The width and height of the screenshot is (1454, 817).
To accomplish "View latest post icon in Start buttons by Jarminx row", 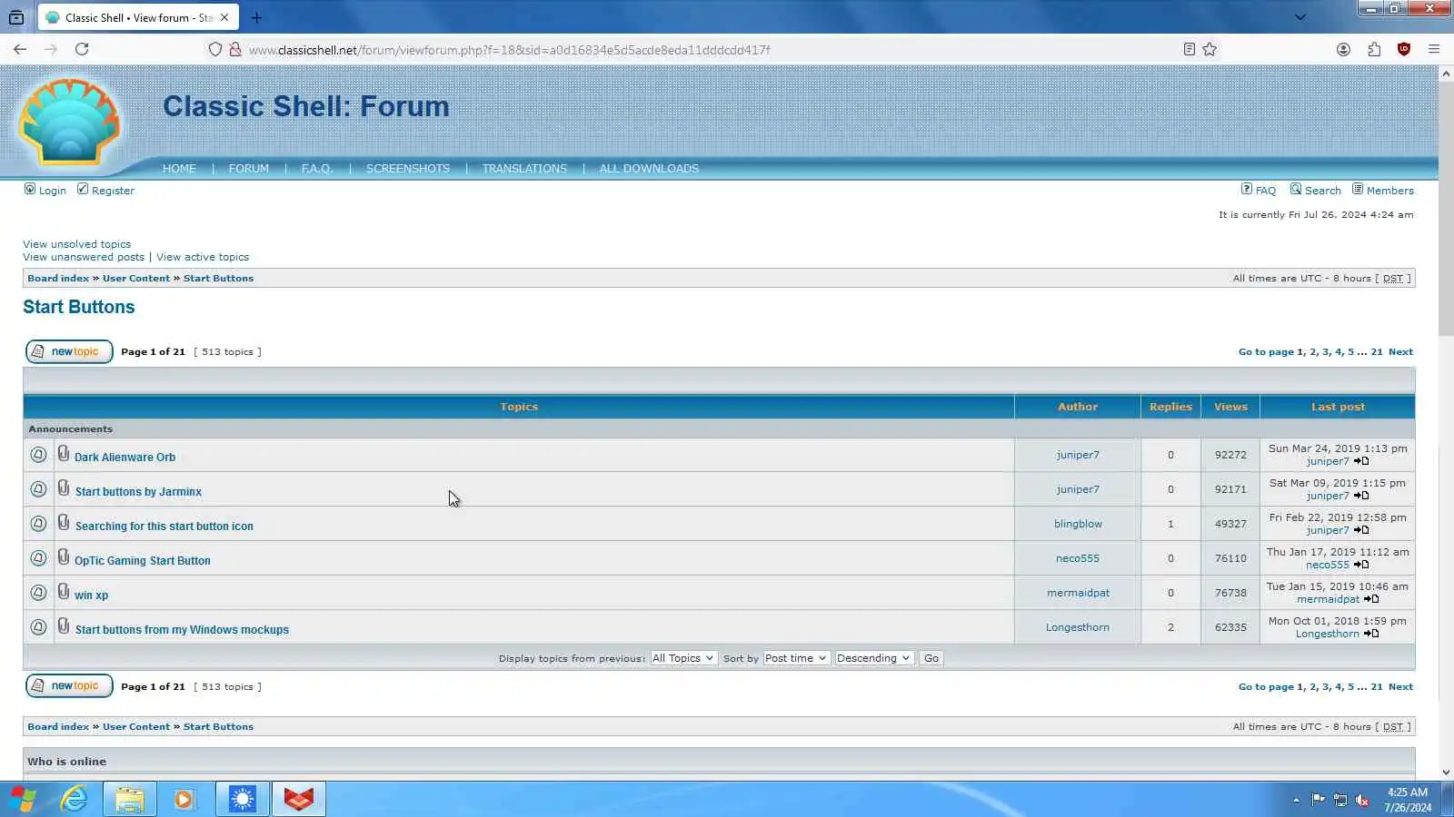I will pos(1361,496).
